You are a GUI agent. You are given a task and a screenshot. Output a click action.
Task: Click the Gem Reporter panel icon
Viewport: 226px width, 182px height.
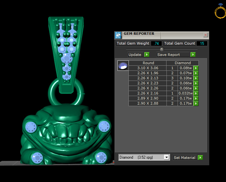(x=118, y=35)
